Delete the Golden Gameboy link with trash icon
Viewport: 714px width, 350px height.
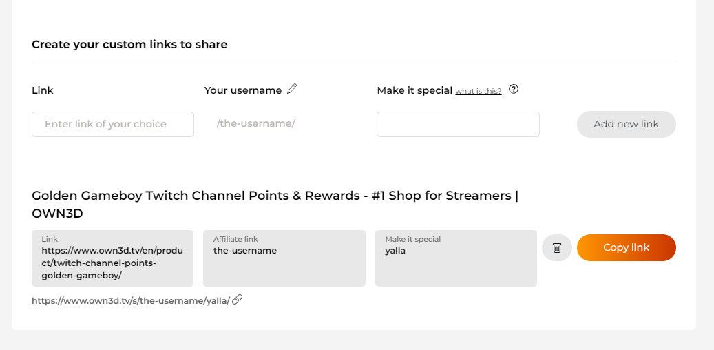[557, 247]
